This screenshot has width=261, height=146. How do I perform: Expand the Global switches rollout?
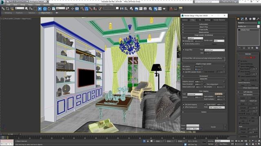tap(204, 32)
